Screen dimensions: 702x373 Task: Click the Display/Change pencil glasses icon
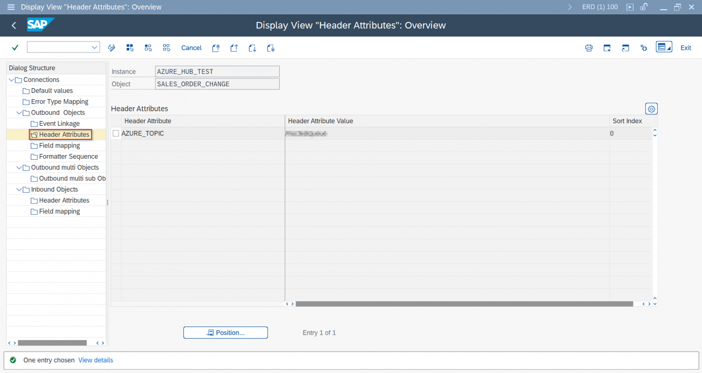(112, 48)
